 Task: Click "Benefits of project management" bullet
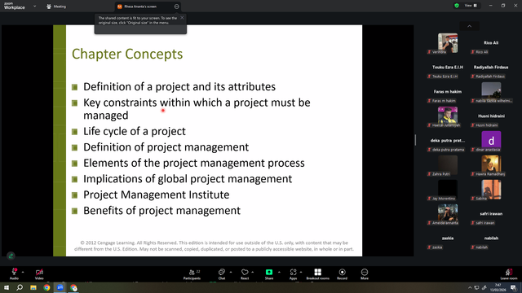(x=161, y=211)
